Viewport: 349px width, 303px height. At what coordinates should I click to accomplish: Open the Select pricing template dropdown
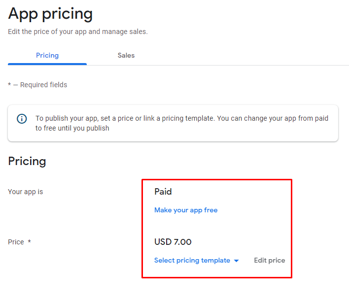click(x=192, y=260)
